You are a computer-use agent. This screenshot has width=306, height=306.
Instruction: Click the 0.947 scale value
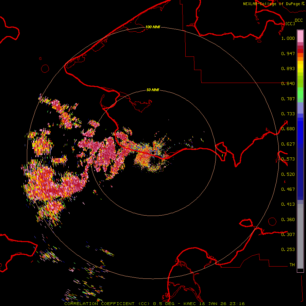click(288, 53)
